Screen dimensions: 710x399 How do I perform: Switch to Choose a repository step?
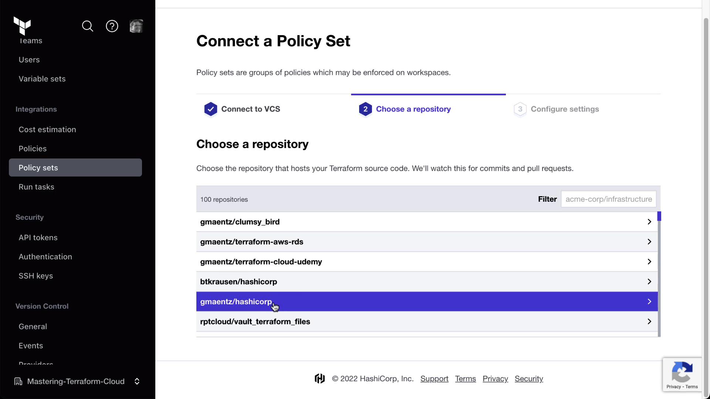[413, 109]
